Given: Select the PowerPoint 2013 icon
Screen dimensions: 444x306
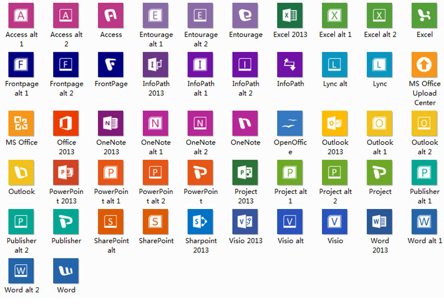Looking at the screenshot, I should click(66, 173).
